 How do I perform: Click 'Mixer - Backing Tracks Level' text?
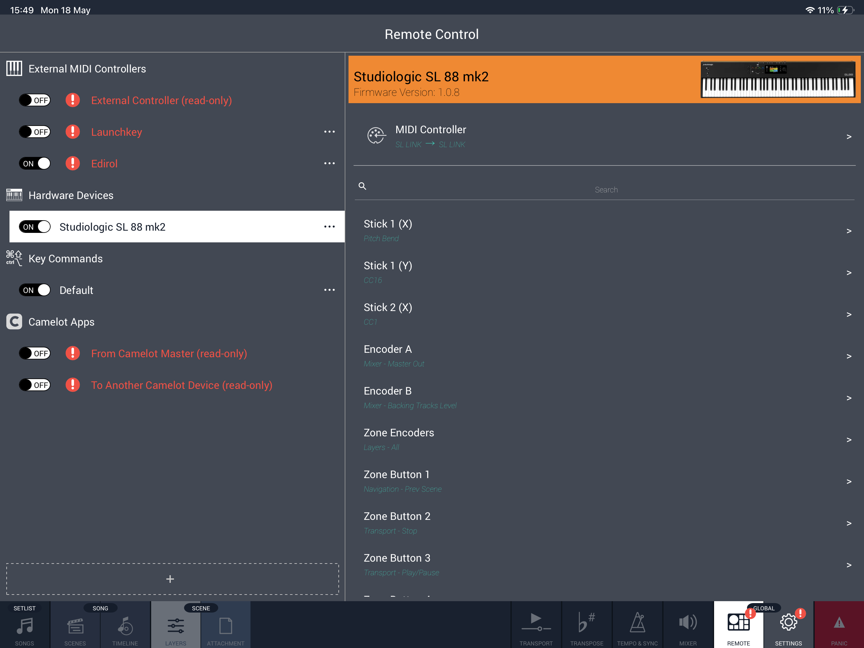[x=410, y=406]
